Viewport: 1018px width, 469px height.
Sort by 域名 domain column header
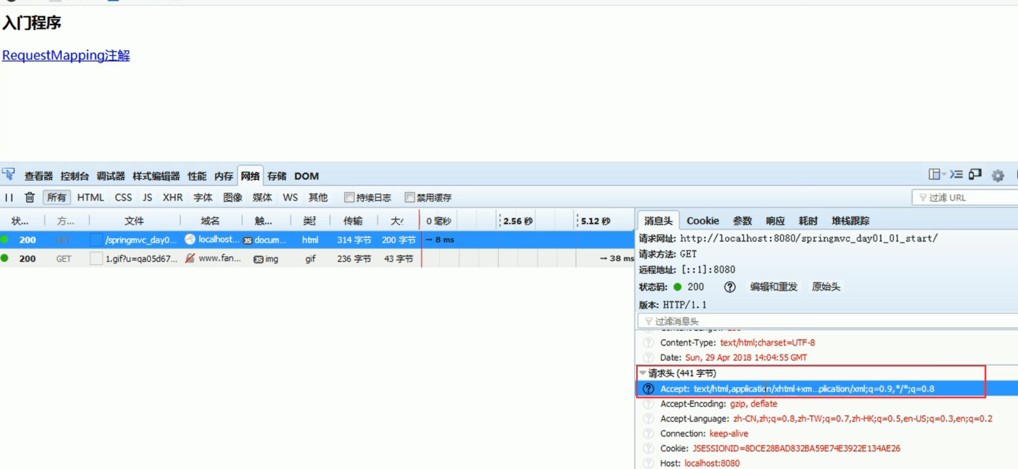click(x=210, y=221)
